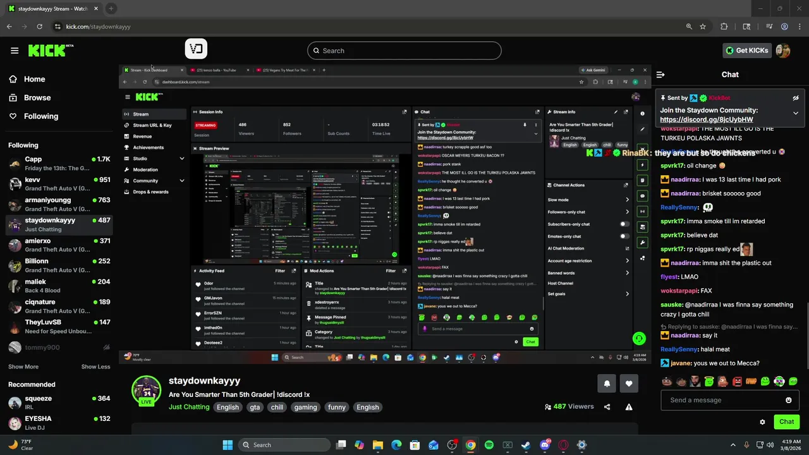Click the Windows Start button
Screen dimensions: 809x455
228,445
